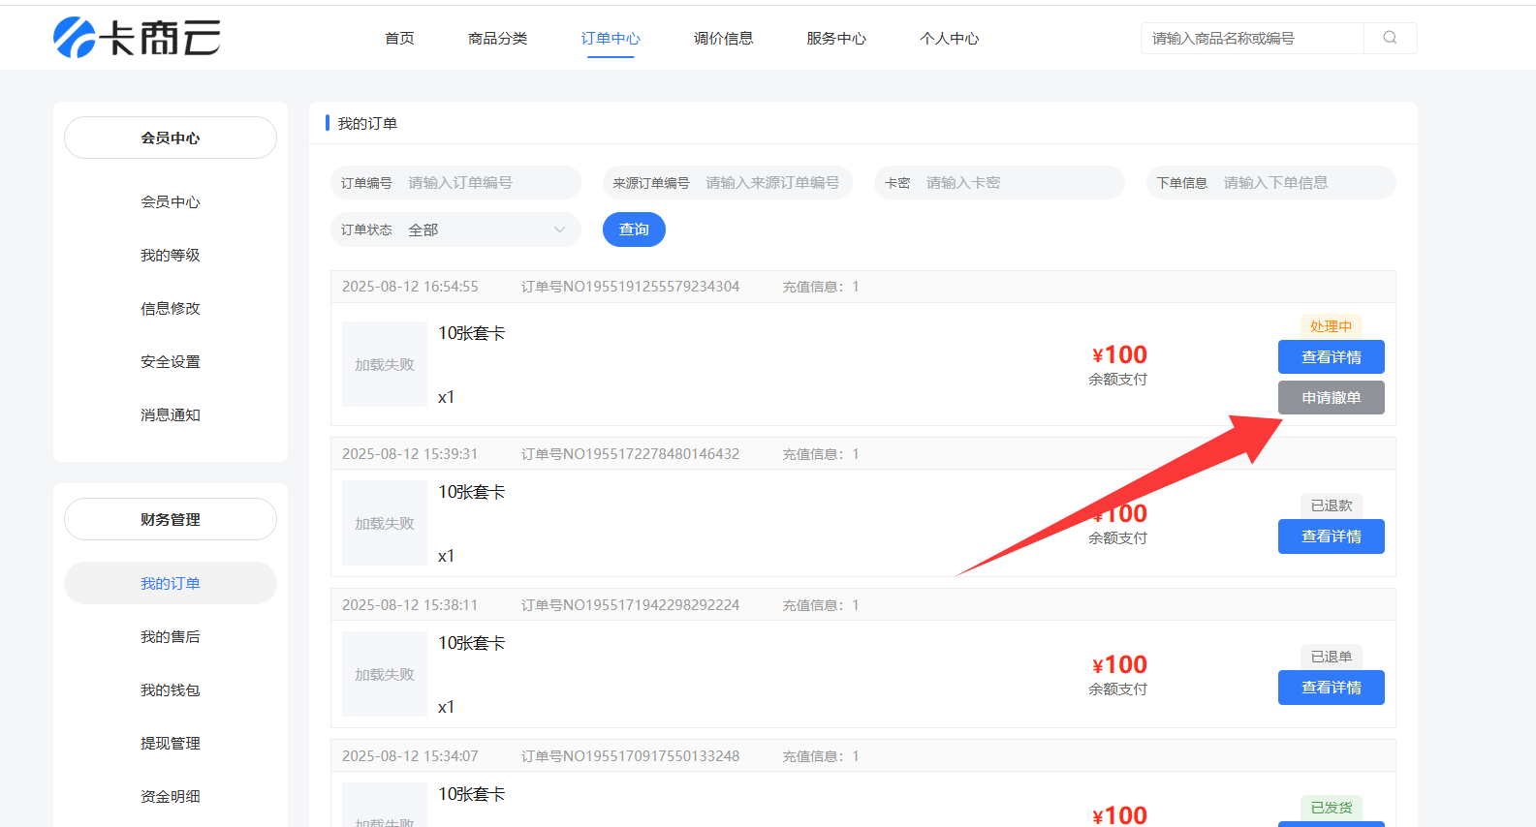Open 安全设置 in the member sidebar
The width and height of the screenshot is (1536, 827).
pyautogui.click(x=171, y=362)
